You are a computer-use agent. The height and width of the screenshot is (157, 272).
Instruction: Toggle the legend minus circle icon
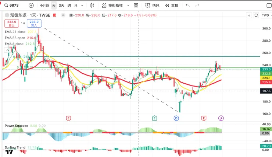[63, 15]
